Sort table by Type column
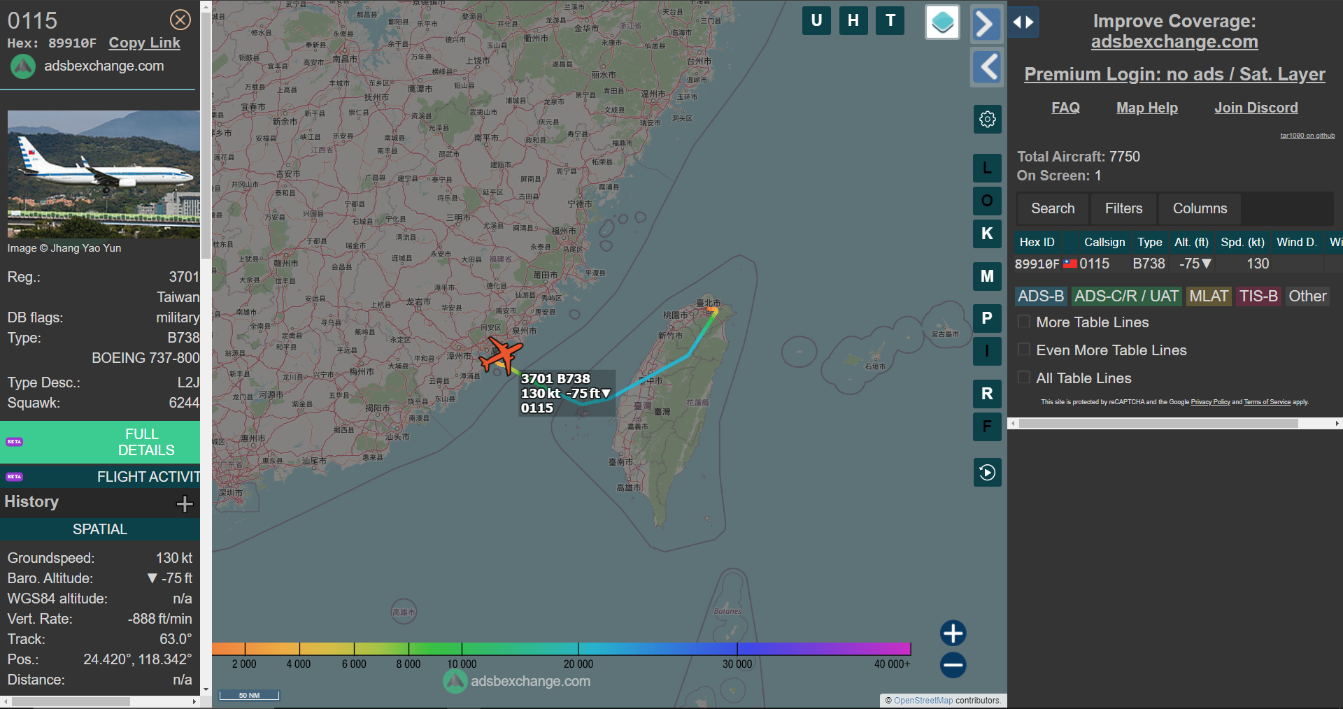 [x=1149, y=242]
